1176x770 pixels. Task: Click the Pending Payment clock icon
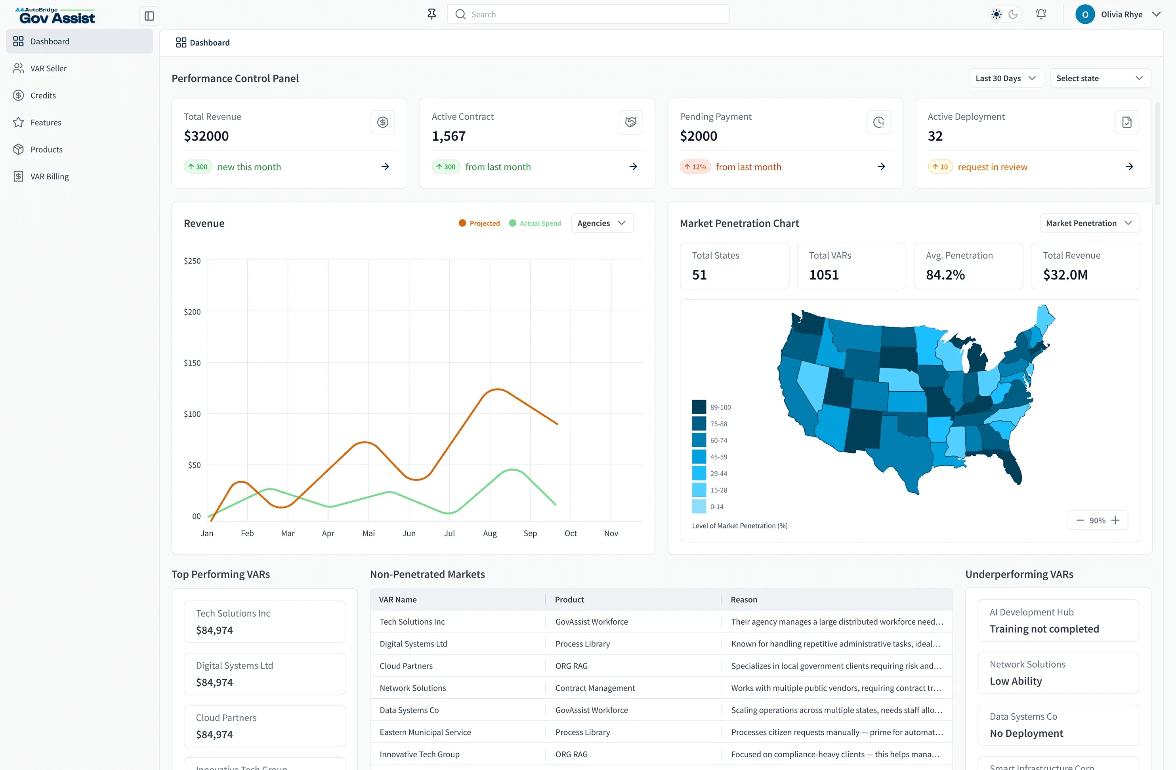[878, 122]
